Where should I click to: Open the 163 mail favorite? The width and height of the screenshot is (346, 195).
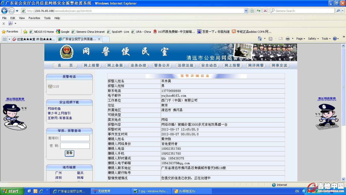(x=174, y=32)
